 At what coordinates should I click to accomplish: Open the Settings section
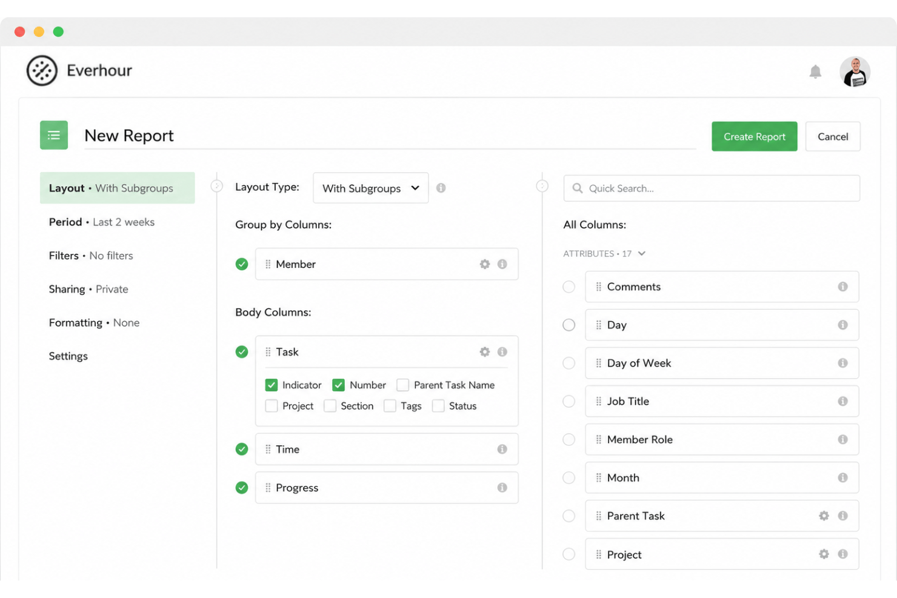click(x=68, y=356)
